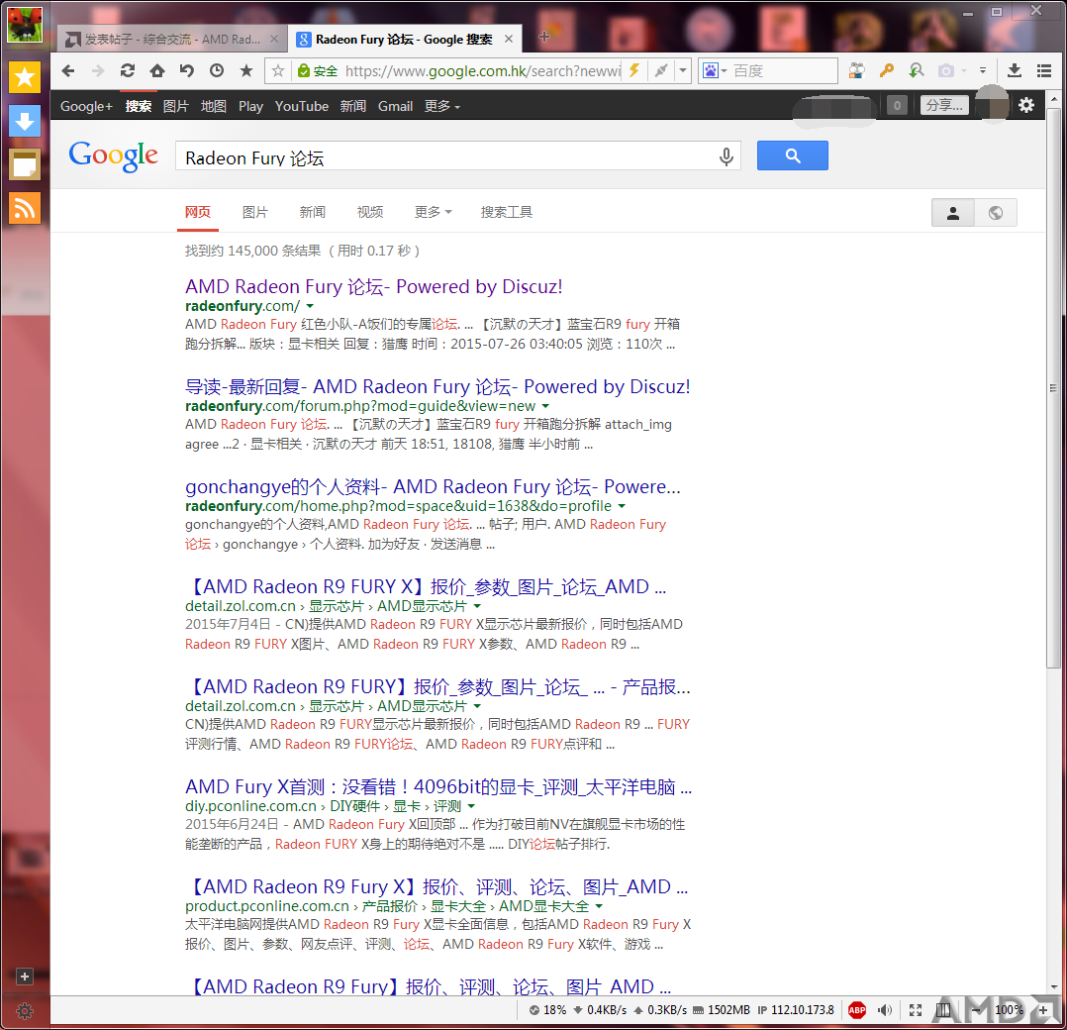Expand the 更多 dropdown under the search box
Screen dimensions: 1067x1030
pos(433,212)
